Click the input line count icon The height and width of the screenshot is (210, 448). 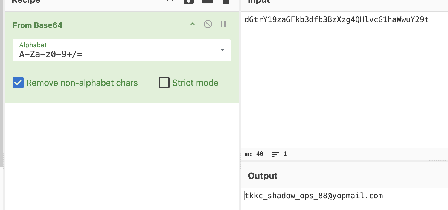(275, 154)
